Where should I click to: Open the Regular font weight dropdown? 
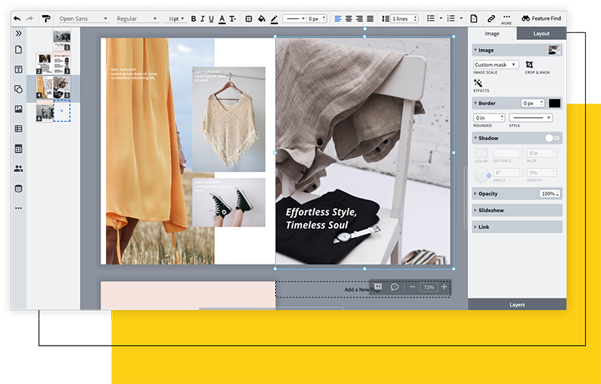[137, 18]
